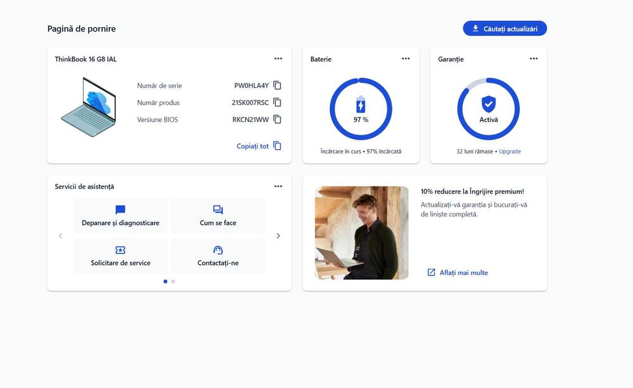Click the serial number value PW0HLA4Y
Viewport: 633px width, 388px height.
pyautogui.click(x=251, y=85)
